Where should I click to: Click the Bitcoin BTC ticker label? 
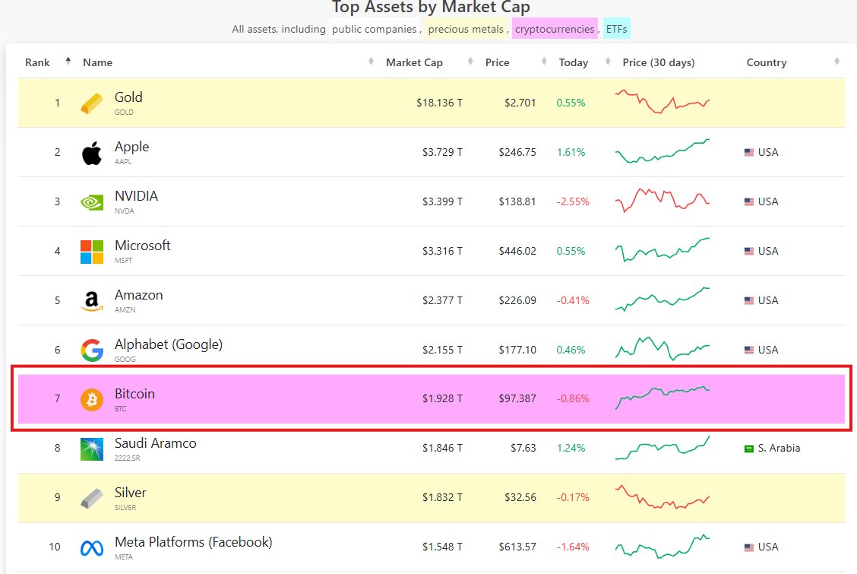point(120,409)
